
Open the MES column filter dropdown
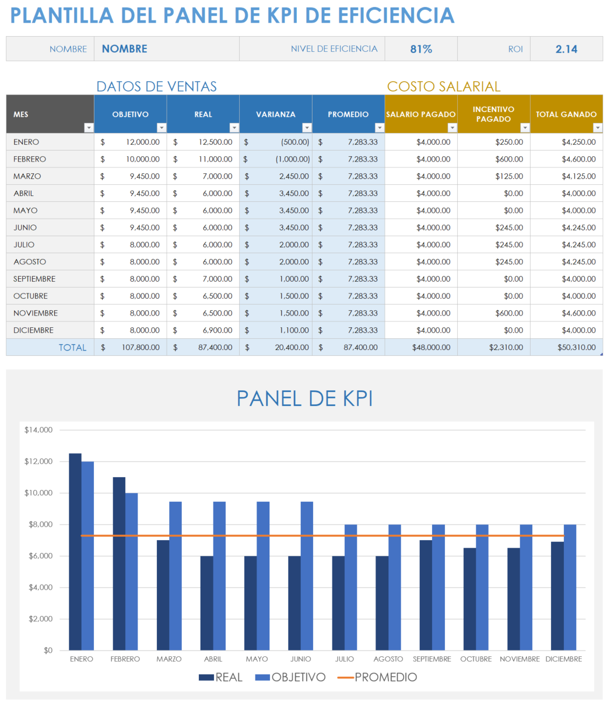point(89,127)
